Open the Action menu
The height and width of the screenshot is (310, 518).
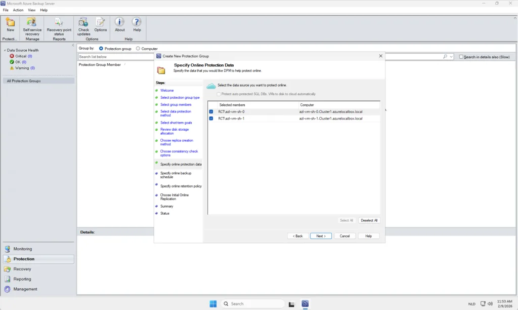click(18, 10)
